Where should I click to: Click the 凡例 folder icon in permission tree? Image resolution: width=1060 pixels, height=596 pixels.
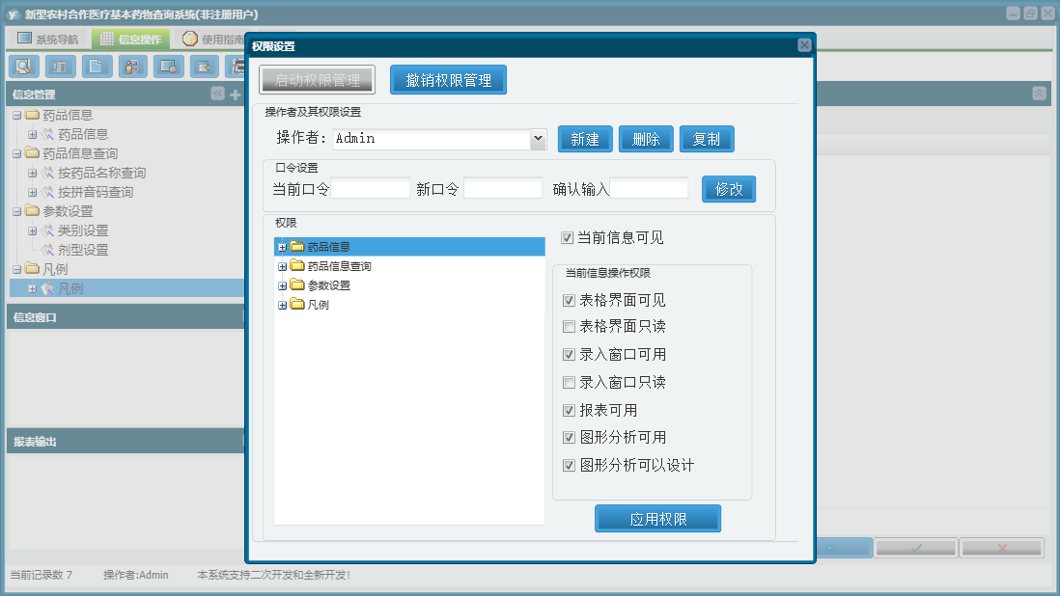[297, 304]
